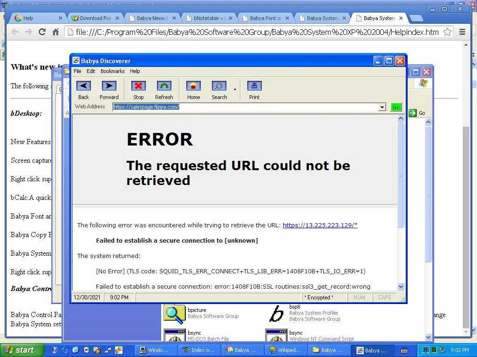Switch to the Download Fol Chrome tab
This screenshot has width=477, height=357.
pos(95,18)
